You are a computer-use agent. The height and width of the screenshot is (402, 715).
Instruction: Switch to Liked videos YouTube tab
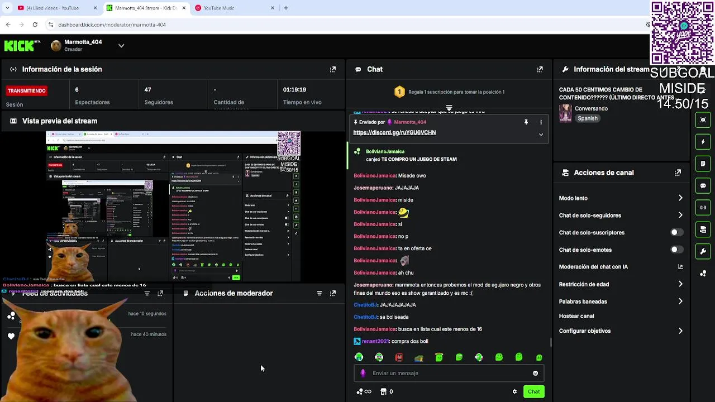[x=56, y=8]
